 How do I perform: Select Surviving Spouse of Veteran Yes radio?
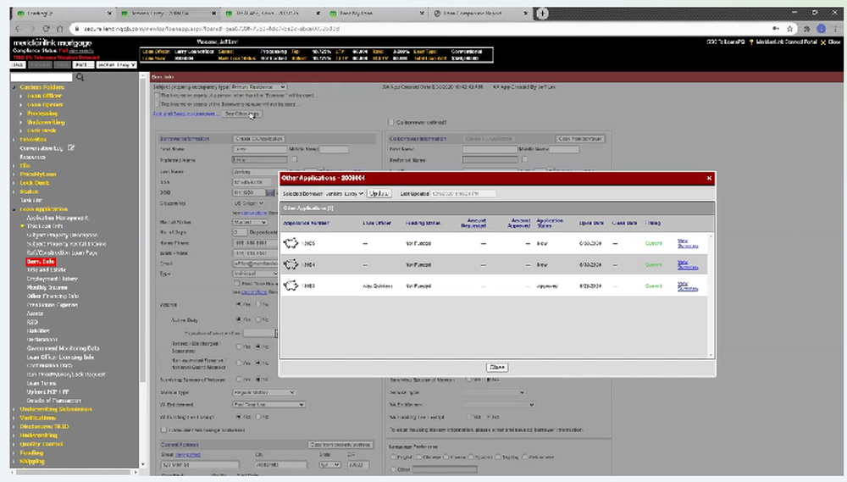pyautogui.click(x=238, y=380)
